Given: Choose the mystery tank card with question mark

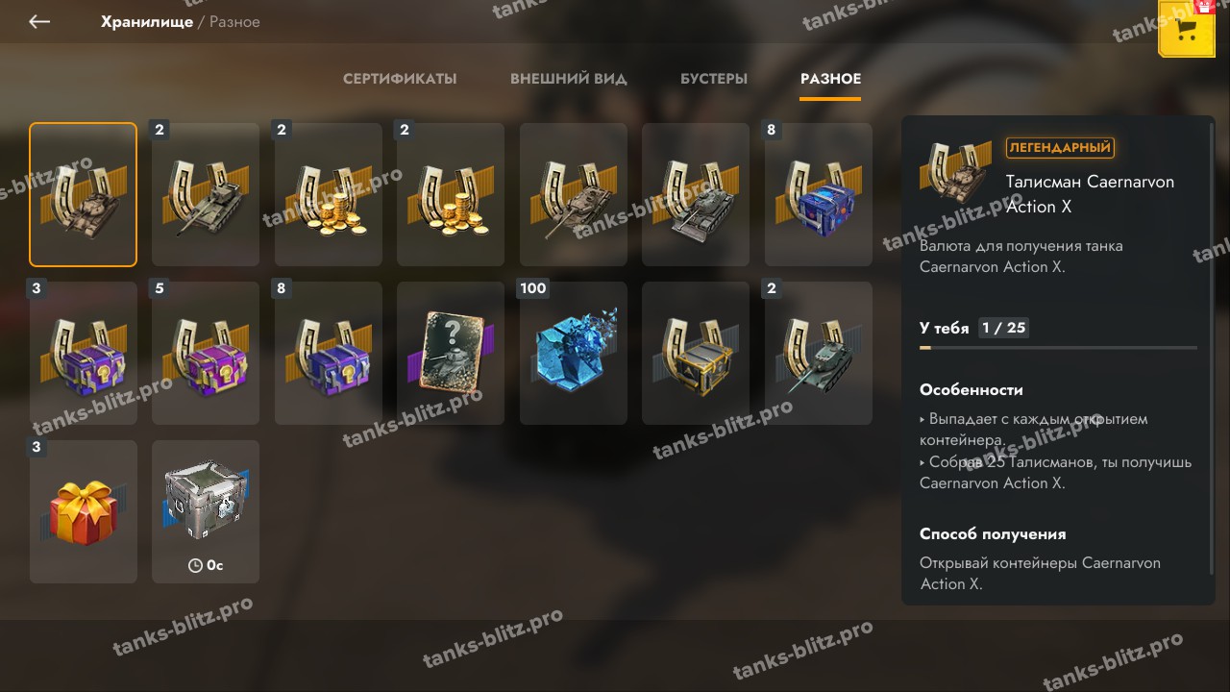Looking at the screenshot, I should point(451,353).
